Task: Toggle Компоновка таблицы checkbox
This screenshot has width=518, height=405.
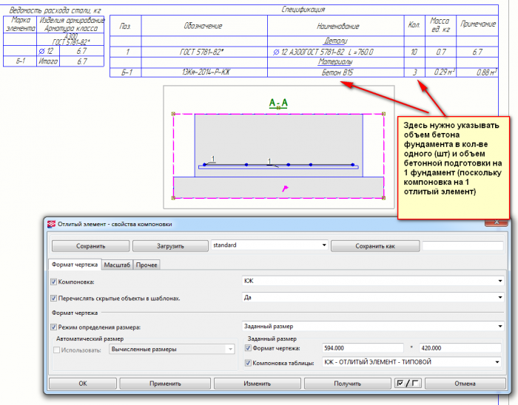Action: tap(248, 363)
